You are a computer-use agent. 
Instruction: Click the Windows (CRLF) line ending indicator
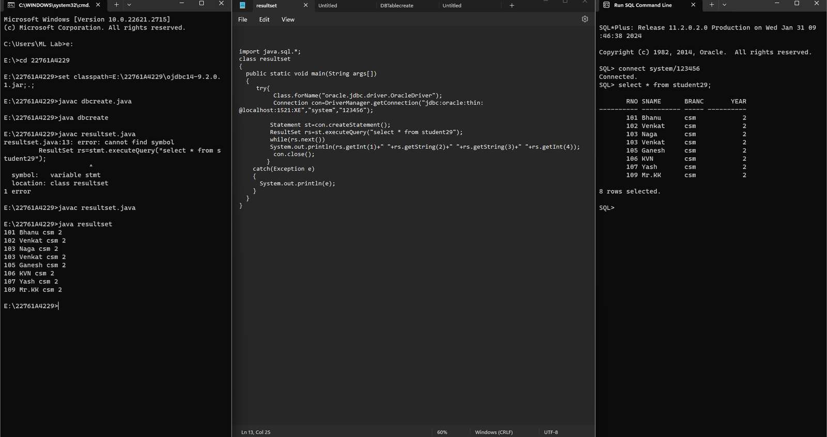(494, 432)
